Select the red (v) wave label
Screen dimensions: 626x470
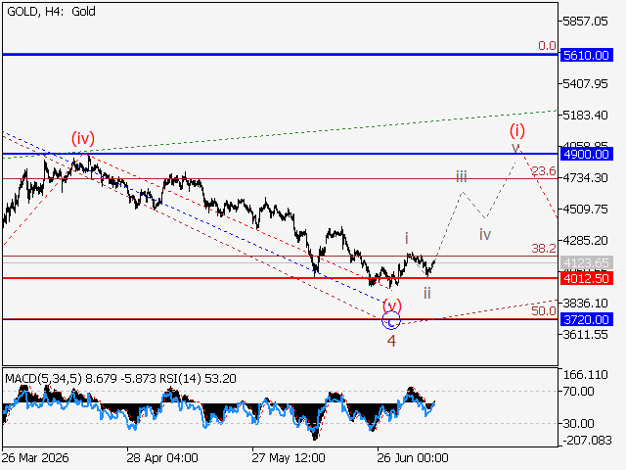(x=392, y=305)
